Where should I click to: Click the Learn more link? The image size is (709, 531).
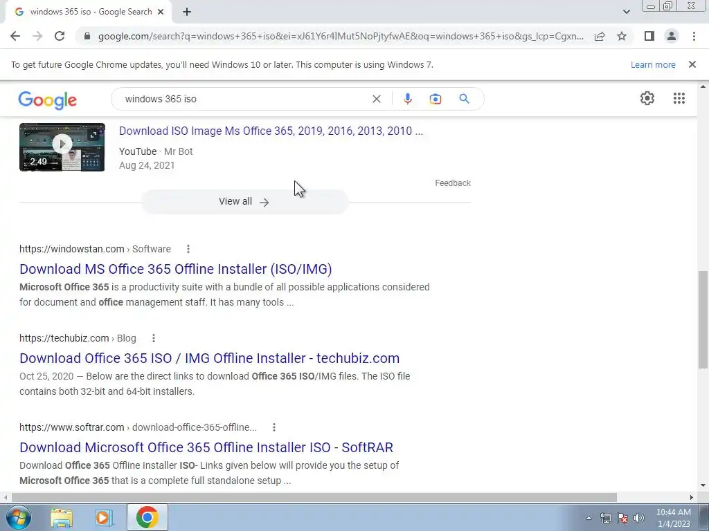tap(653, 64)
